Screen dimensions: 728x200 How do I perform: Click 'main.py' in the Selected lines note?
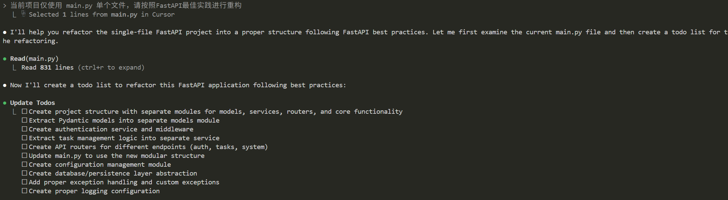click(x=124, y=15)
